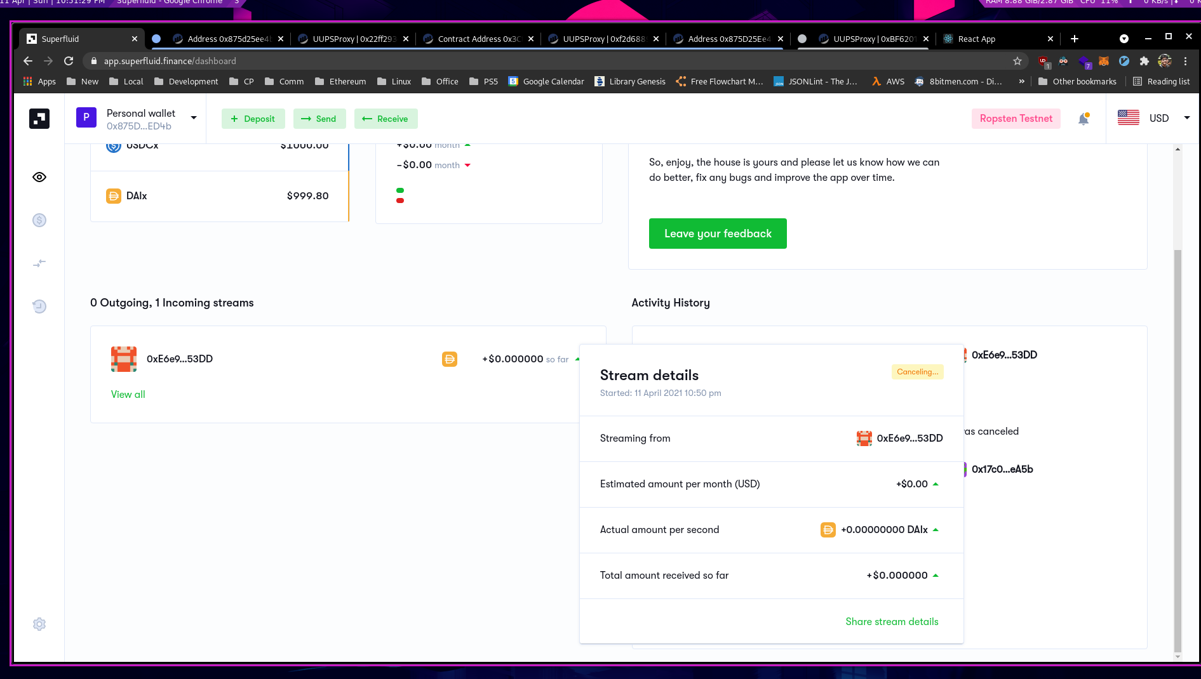Click the browser back arrow
This screenshot has height=679, width=1201.
click(x=27, y=61)
